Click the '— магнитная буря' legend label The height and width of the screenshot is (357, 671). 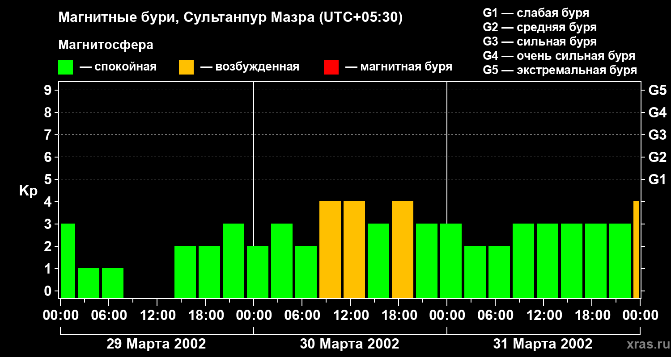click(x=399, y=67)
